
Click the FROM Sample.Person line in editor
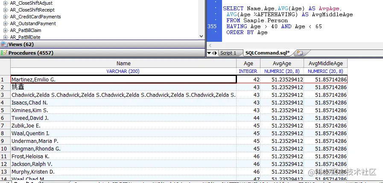point(257,20)
